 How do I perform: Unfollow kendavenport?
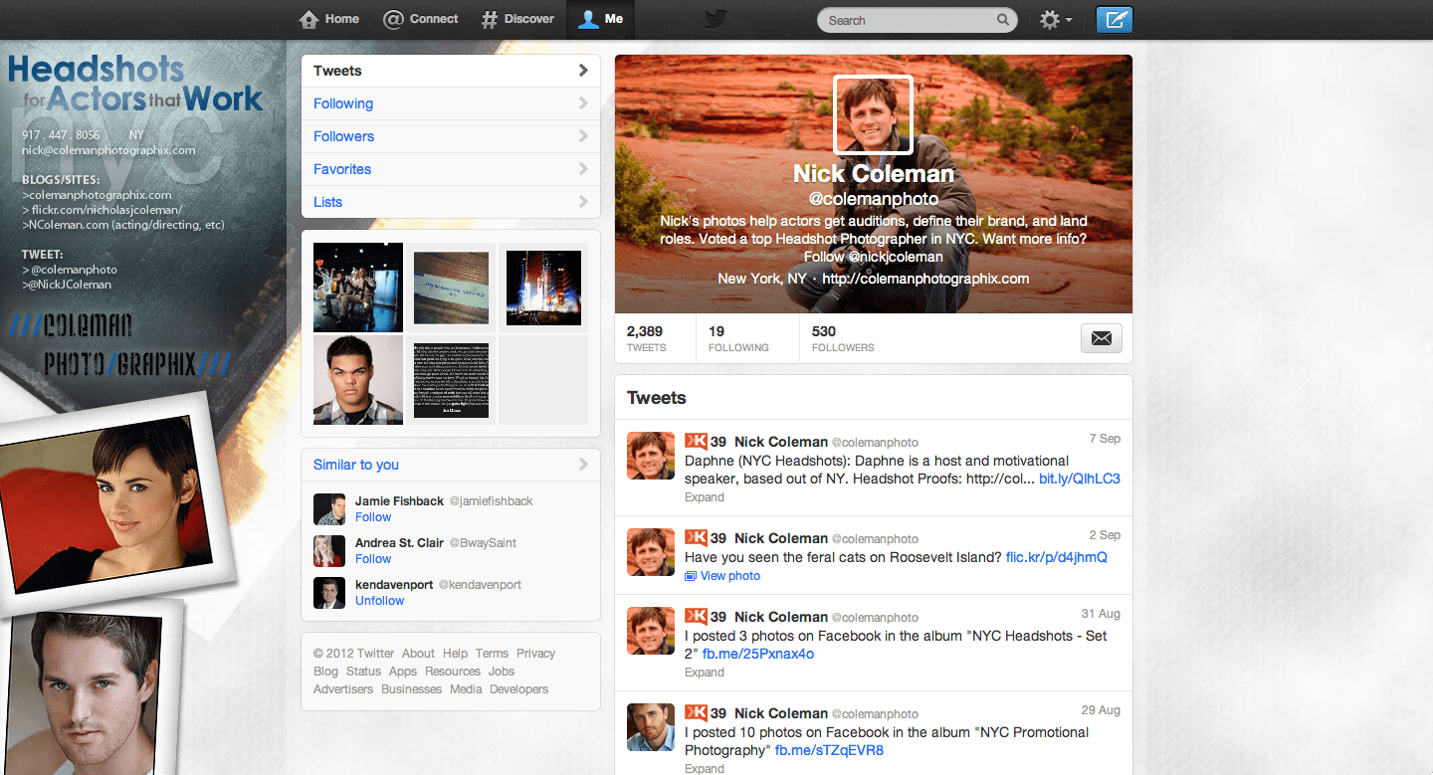(379, 600)
